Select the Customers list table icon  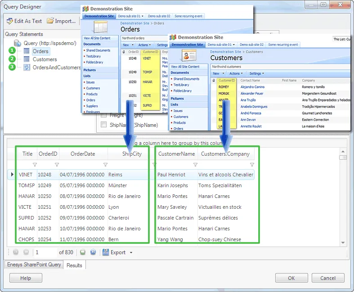pyautogui.click(x=27, y=59)
